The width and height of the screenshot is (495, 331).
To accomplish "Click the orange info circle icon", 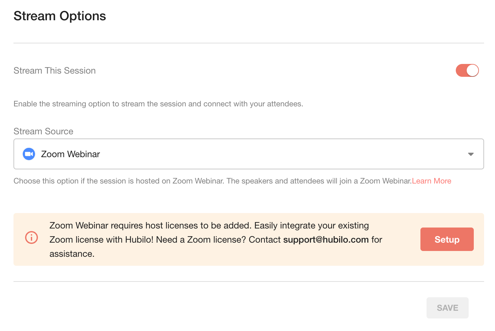I will pos(32,238).
